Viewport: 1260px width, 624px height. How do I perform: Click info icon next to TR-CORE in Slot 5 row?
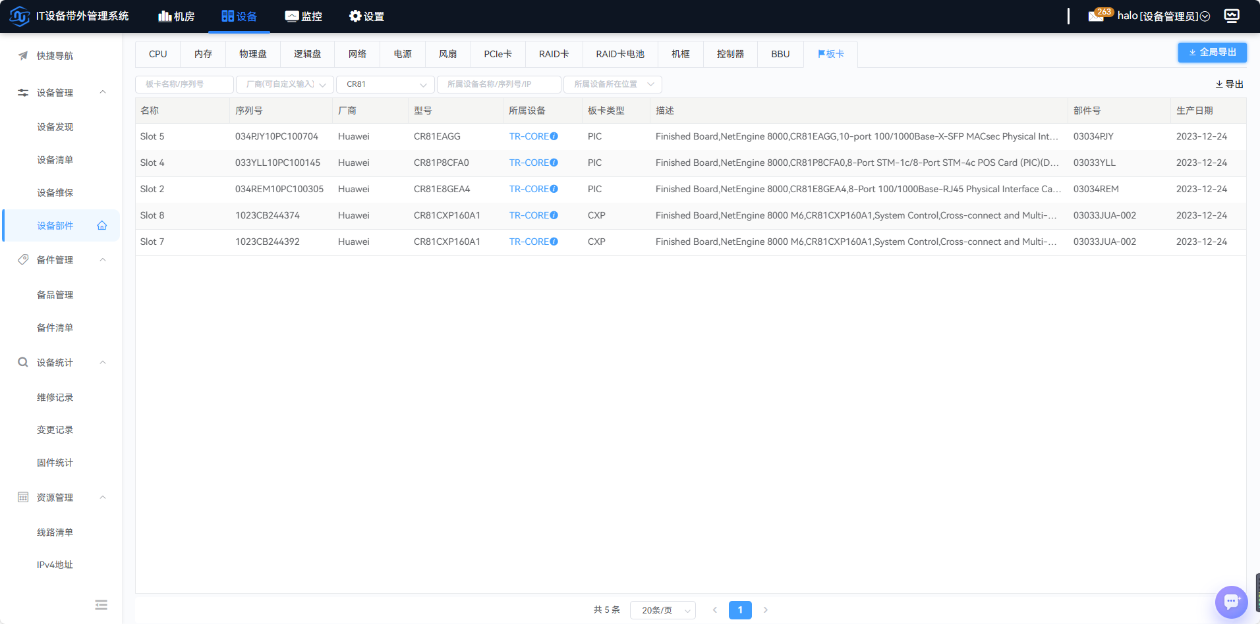click(x=554, y=136)
